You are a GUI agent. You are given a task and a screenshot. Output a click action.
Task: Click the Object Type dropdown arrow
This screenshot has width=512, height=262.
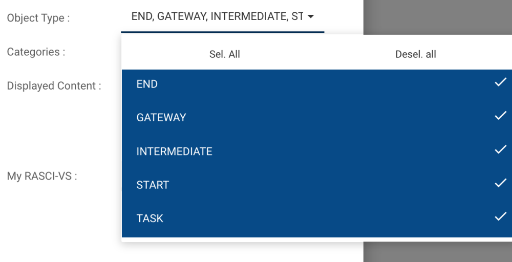(x=310, y=17)
